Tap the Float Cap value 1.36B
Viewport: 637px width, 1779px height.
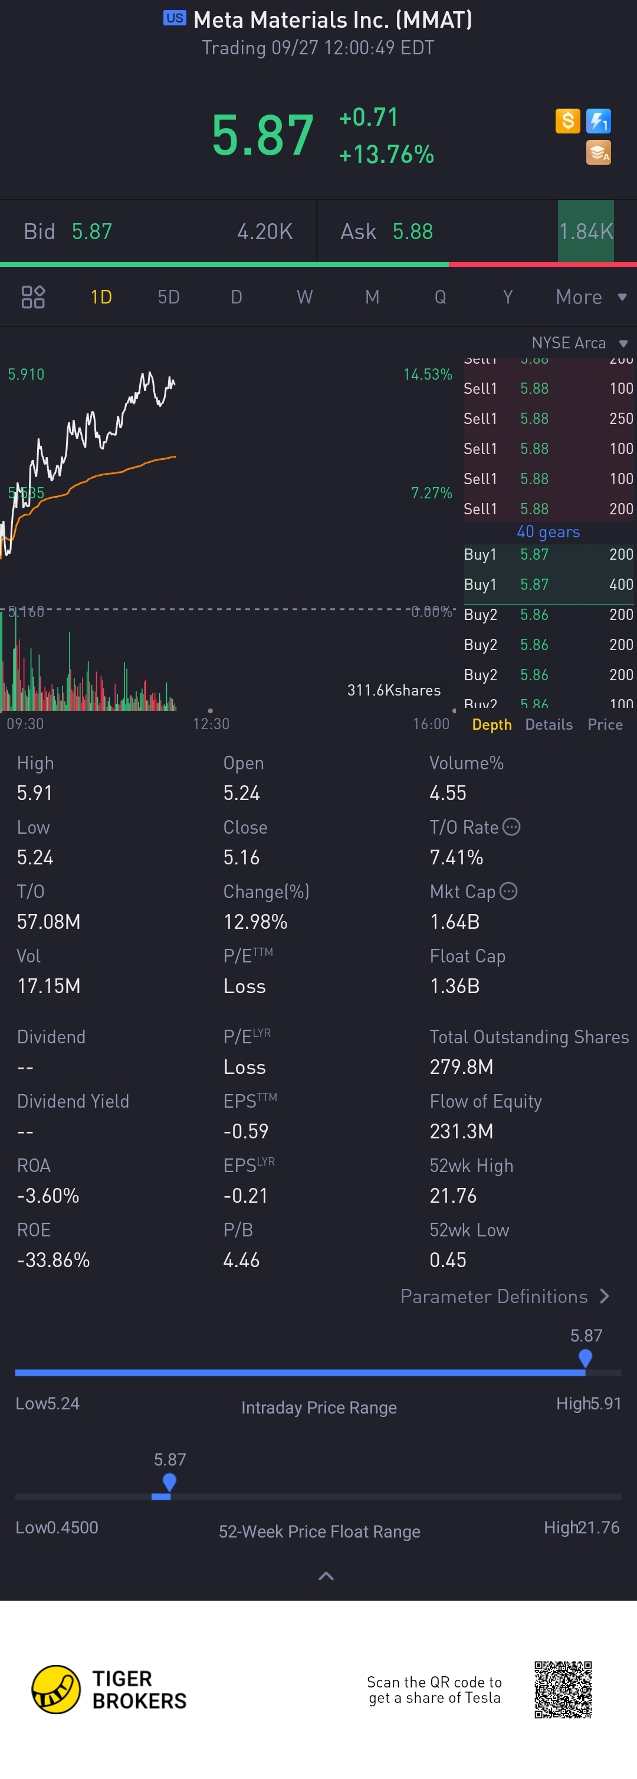455,985
